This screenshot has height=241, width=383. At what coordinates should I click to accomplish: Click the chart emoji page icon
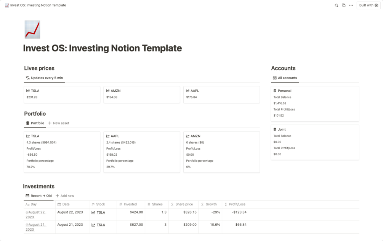[x=32, y=30]
